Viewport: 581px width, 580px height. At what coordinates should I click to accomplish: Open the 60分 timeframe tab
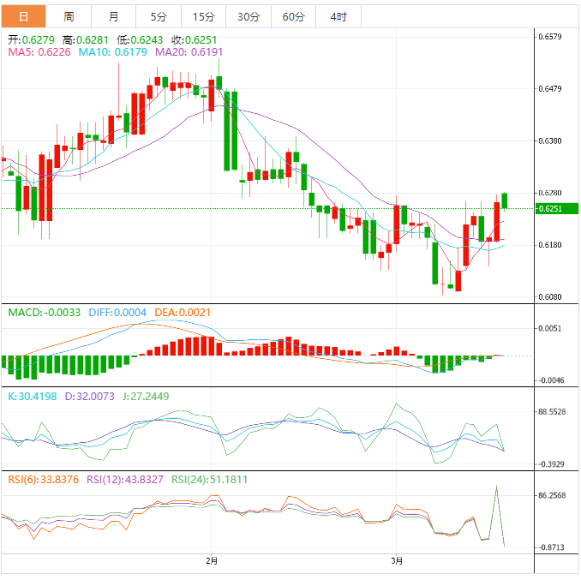click(293, 16)
